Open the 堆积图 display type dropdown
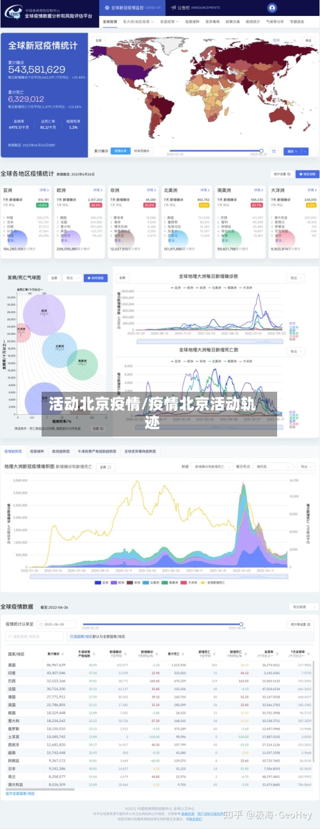This screenshot has width=320, height=829. 272,467
